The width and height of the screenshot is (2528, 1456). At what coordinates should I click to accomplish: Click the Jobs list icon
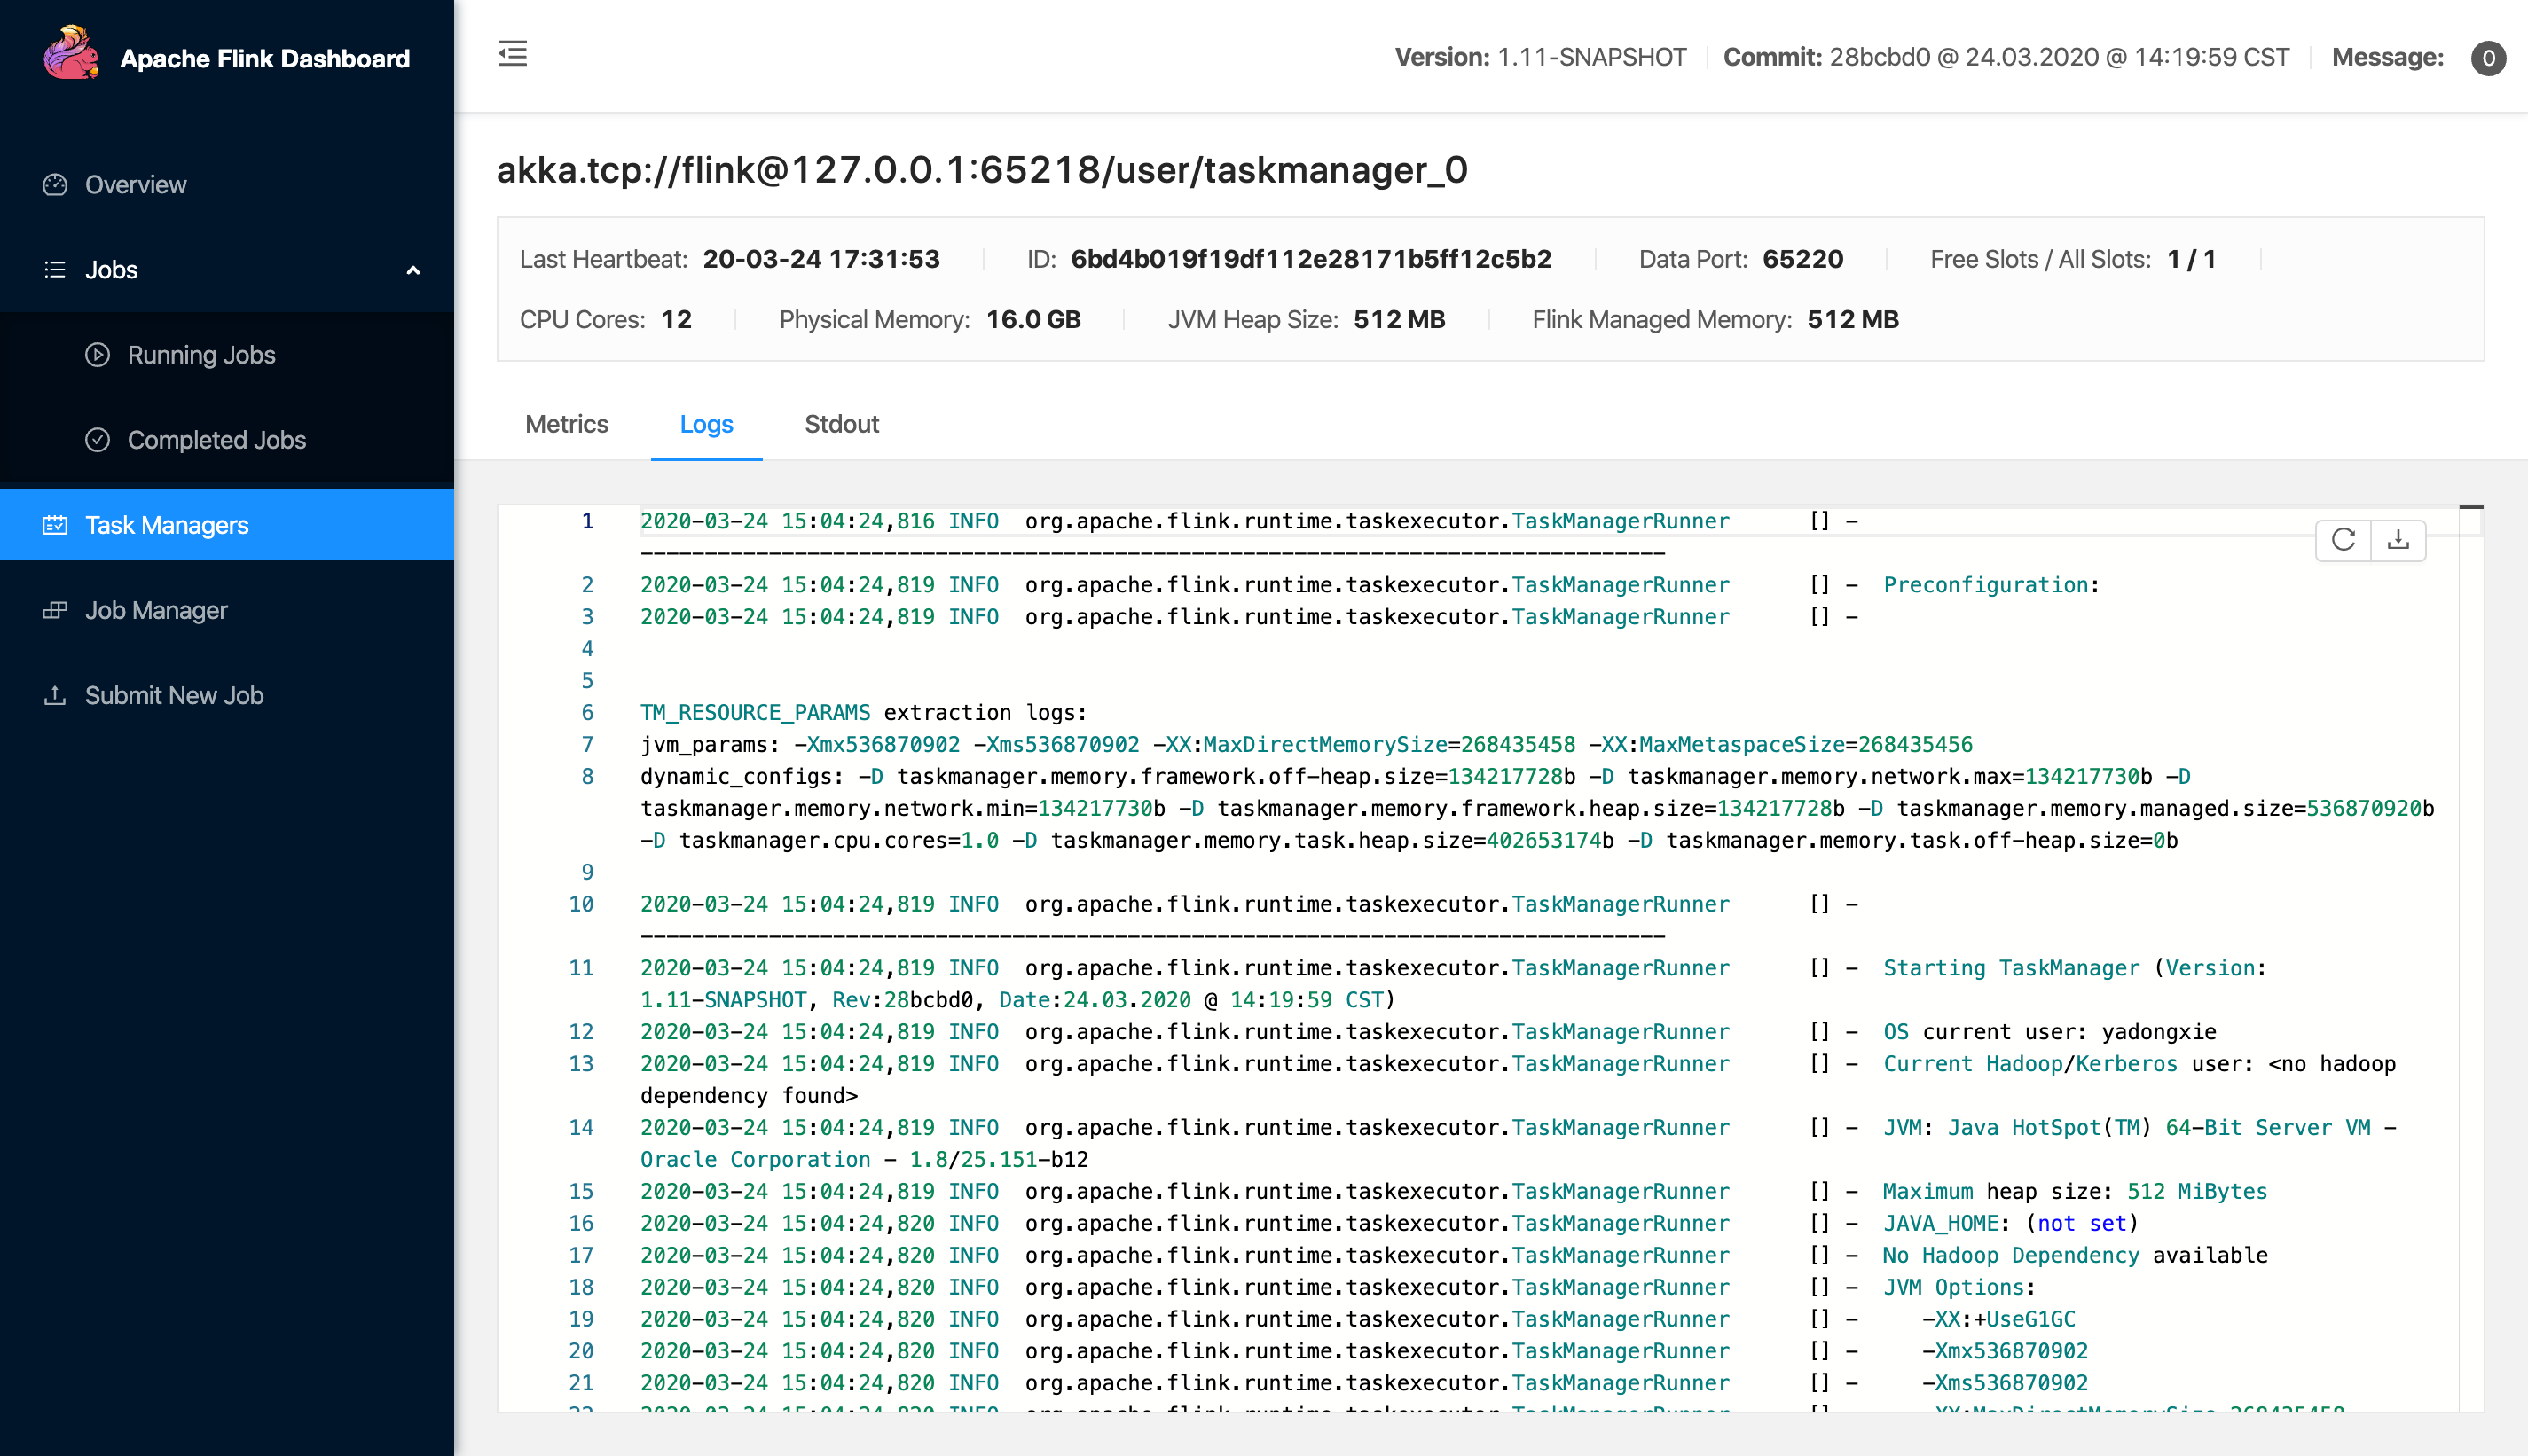(x=55, y=270)
